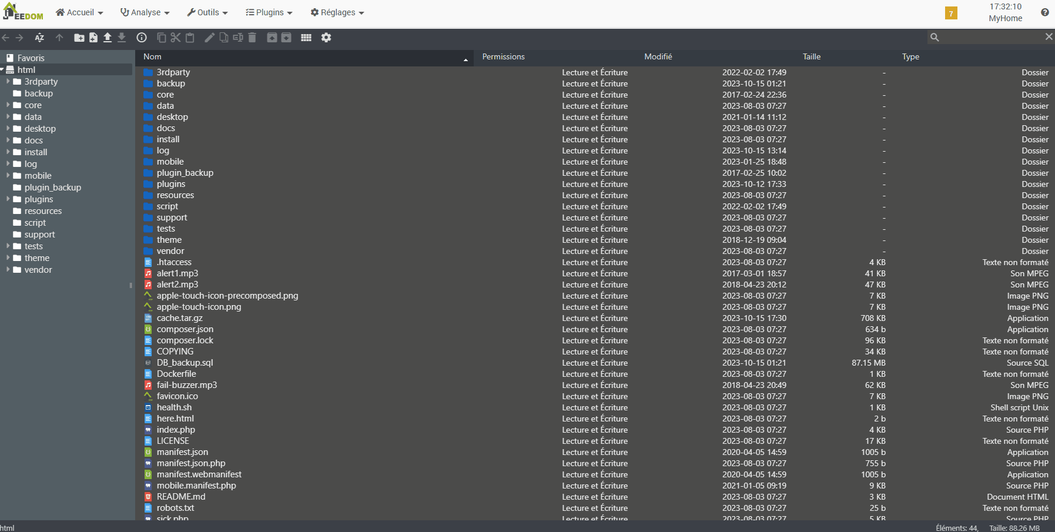Click the copy icon in the toolbar

[x=162, y=38]
